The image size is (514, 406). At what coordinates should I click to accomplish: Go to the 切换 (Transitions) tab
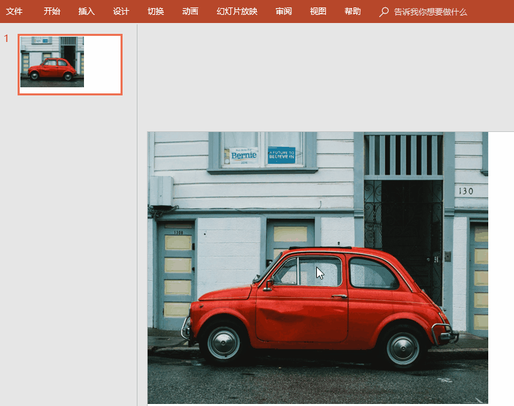coord(156,12)
